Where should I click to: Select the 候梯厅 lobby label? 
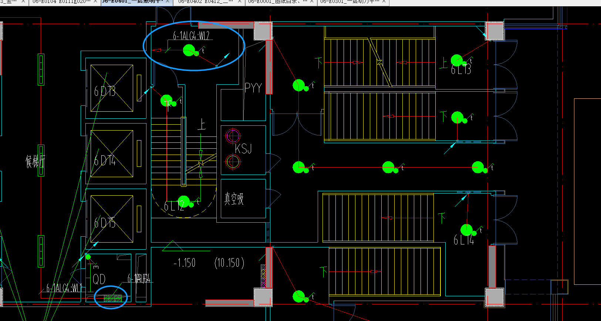35,162
